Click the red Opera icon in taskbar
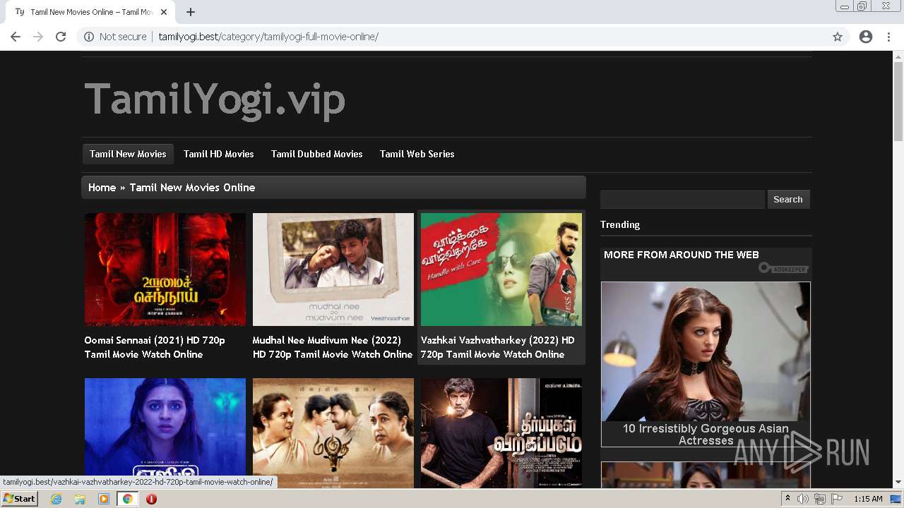This screenshot has height=508, width=904. click(x=151, y=499)
